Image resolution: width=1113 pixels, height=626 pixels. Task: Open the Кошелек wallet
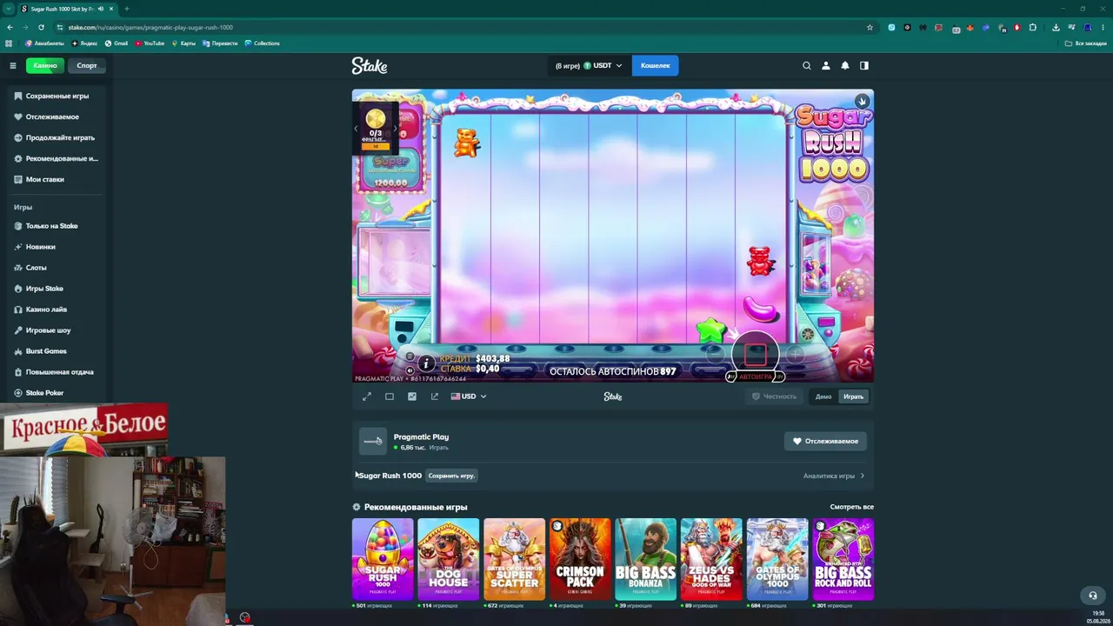point(656,65)
